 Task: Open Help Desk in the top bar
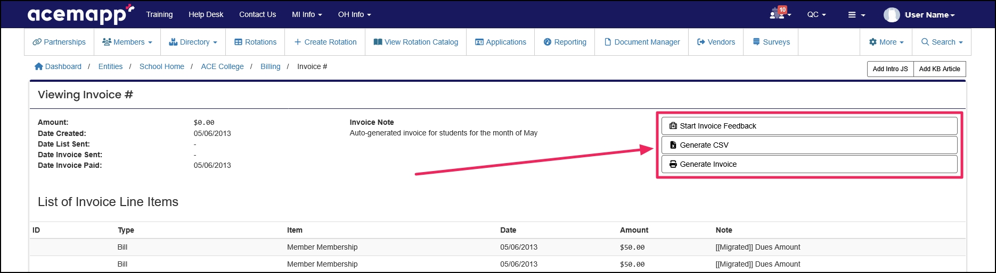coord(206,14)
